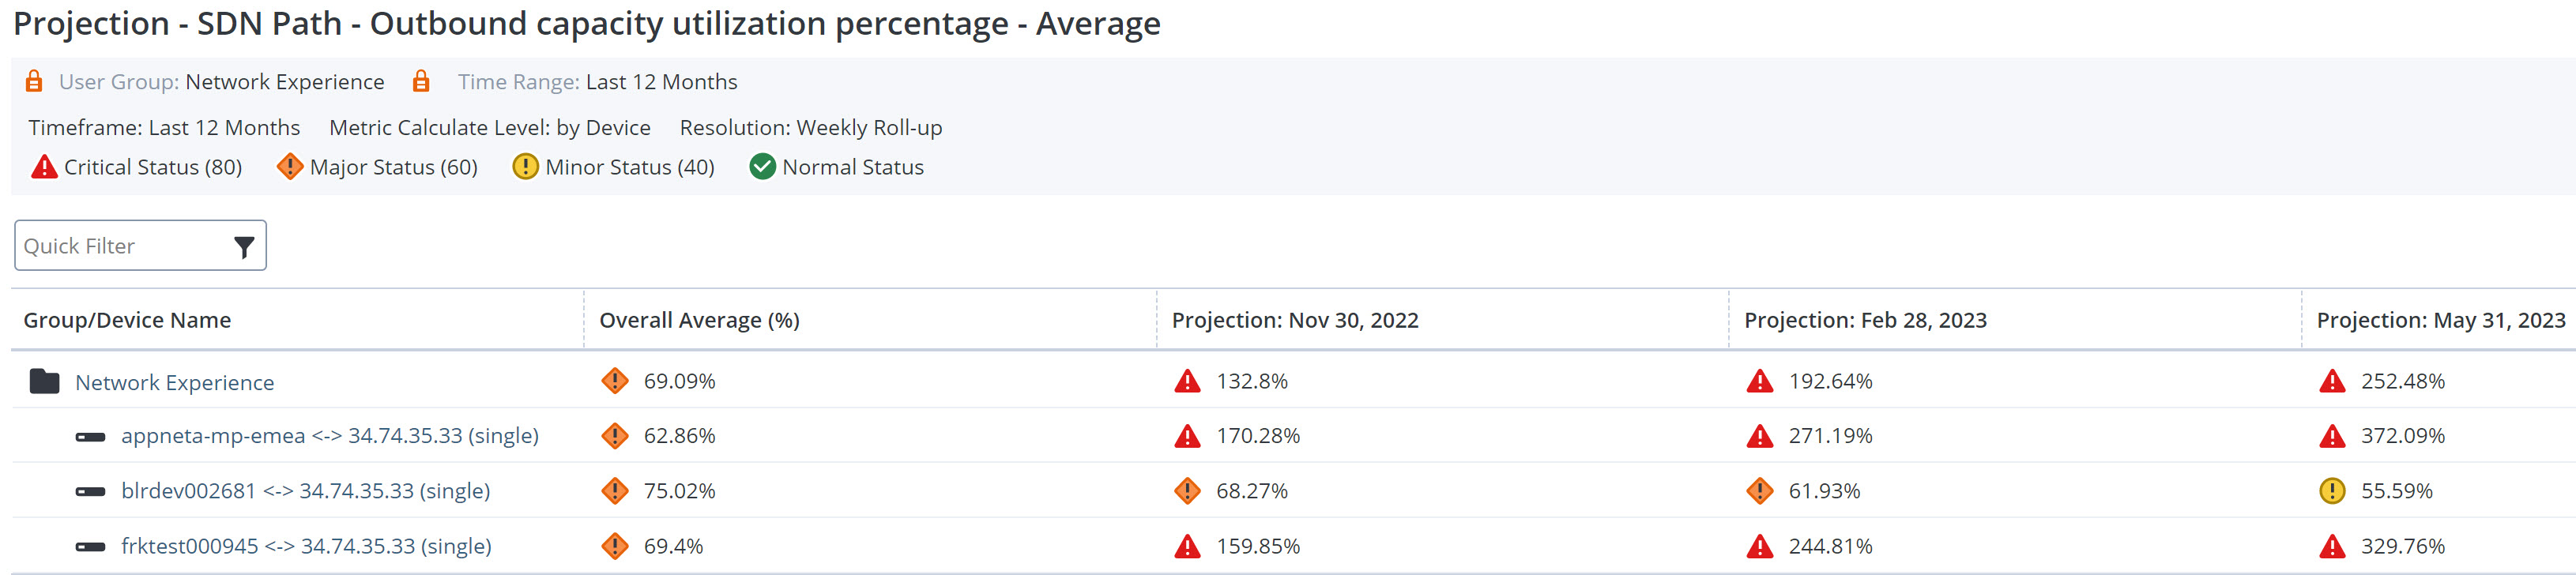Viewport: 2576px width, 586px height.
Task: Click the device icon beside appneta-mp-emea path
Action: click(91, 437)
